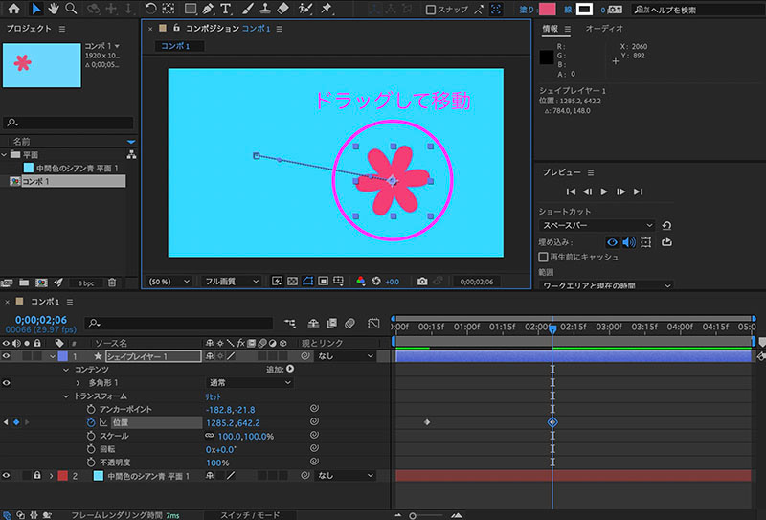Screen dimensions: 766x520
Task: Select the Brush tool
Action: point(248,9)
